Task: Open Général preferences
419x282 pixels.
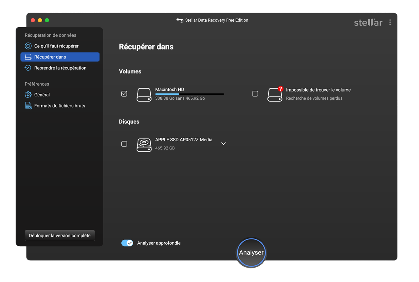Action: tap(60, 95)
